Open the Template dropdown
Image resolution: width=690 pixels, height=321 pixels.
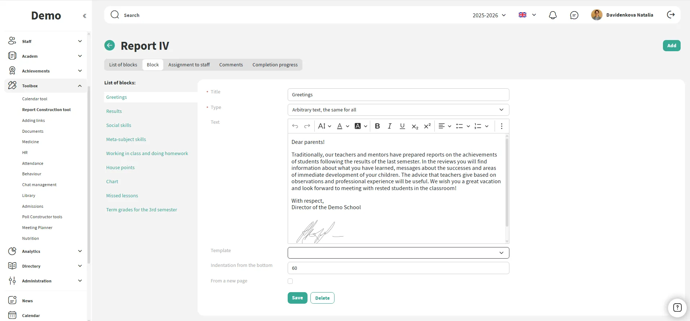point(398,253)
